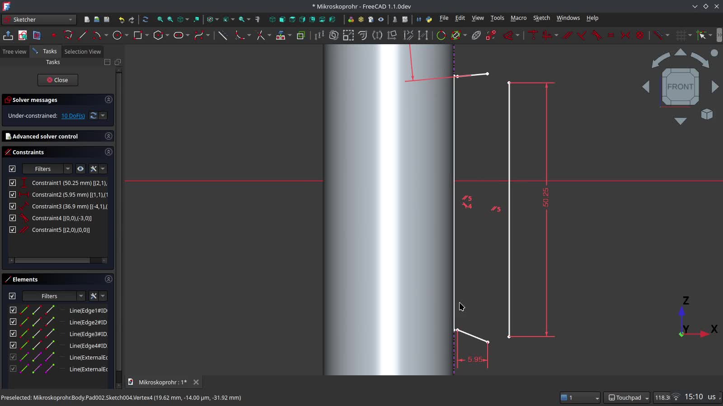Uncheck Constraint1 50.25 mm checkbox
This screenshot has height=406, width=723.
coord(13,183)
